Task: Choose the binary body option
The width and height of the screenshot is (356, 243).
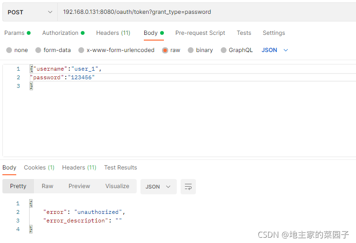Action: pos(200,50)
